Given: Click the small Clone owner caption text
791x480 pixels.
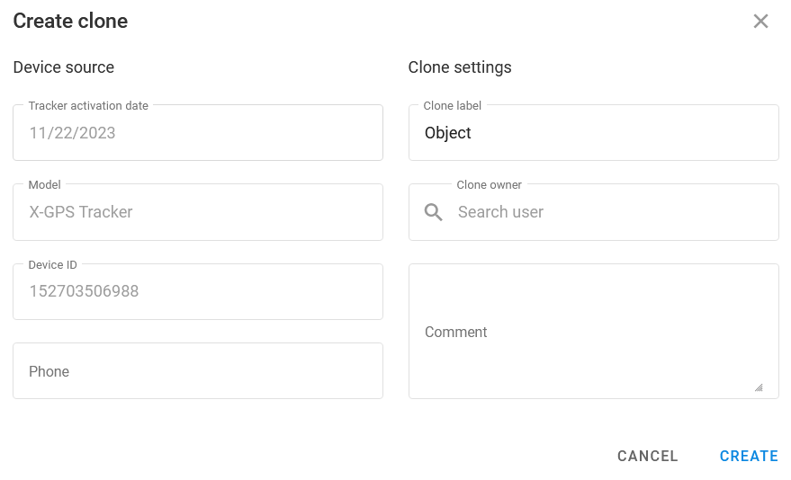Looking at the screenshot, I should coord(490,184).
